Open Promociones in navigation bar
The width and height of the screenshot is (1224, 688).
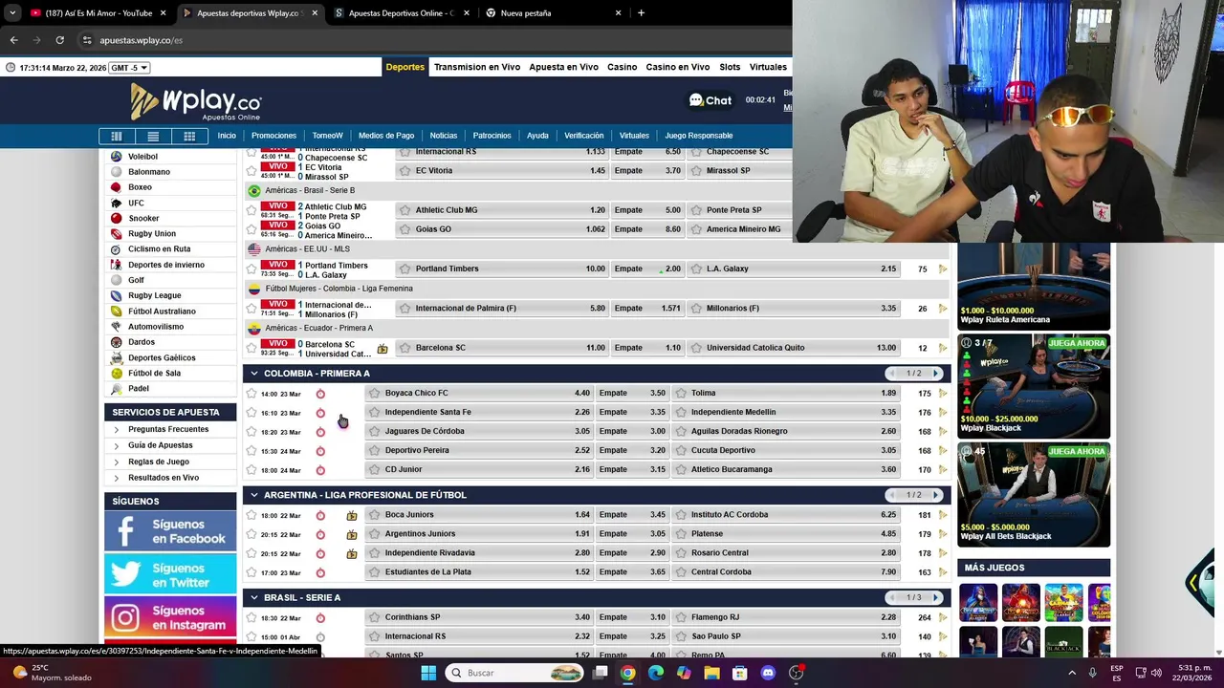[x=273, y=136]
